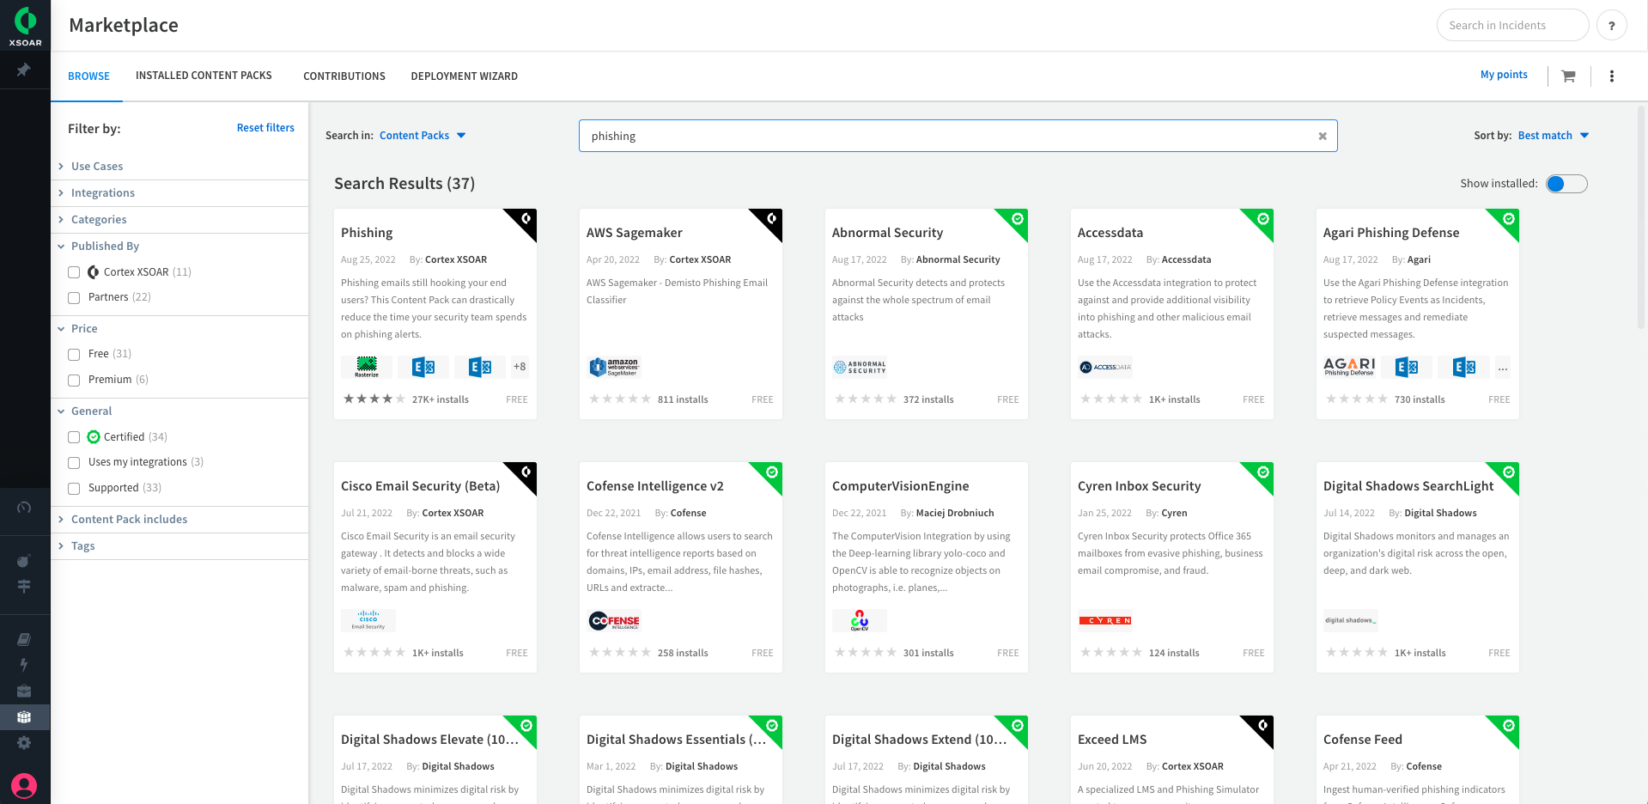The width and height of the screenshot is (1648, 804).
Task: Click the Agari Phishing Defense logo
Action: pyautogui.click(x=1349, y=367)
